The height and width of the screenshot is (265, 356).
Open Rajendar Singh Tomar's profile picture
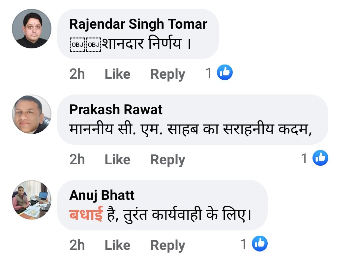click(32, 29)
